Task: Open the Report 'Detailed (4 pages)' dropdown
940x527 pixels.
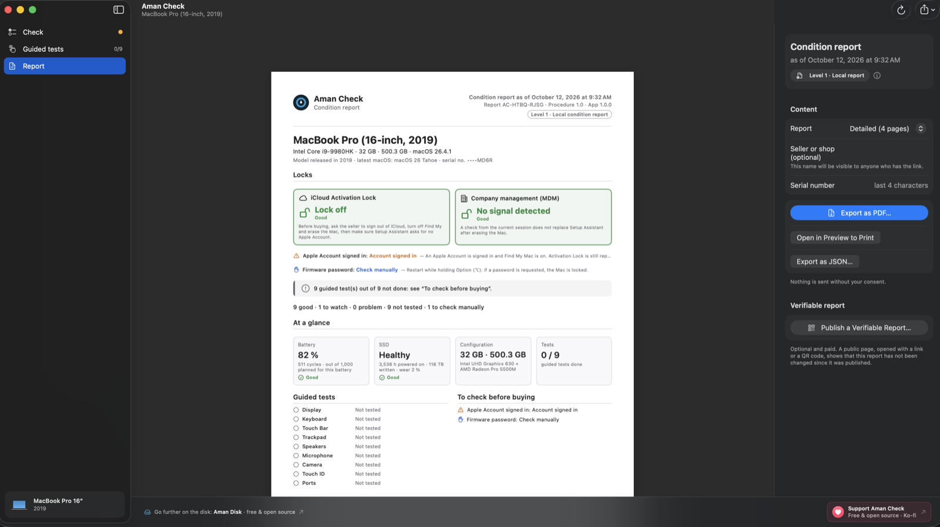Action: click(887, 129)
